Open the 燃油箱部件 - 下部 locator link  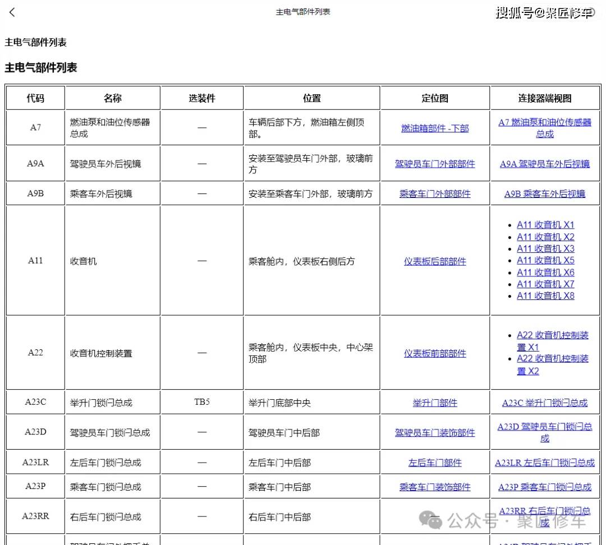[x=435, y=128]
